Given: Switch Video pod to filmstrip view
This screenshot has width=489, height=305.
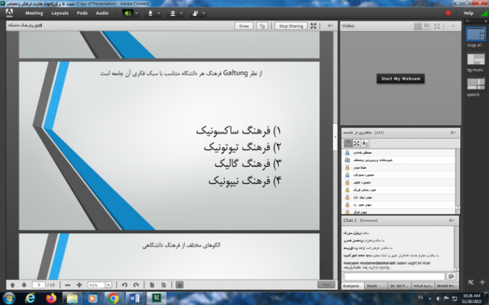Looking at the screenshot, I should pos(427,26).
